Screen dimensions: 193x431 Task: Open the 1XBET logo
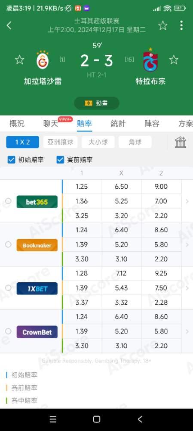coord(37,289)
